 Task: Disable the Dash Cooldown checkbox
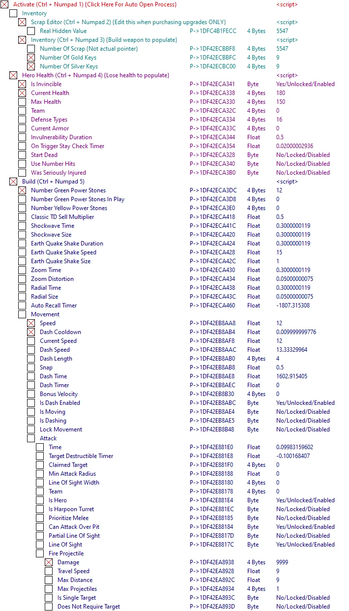coord(31,332)
